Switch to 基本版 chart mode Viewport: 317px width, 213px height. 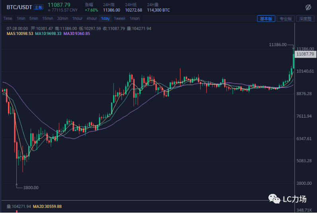(266, 19)
